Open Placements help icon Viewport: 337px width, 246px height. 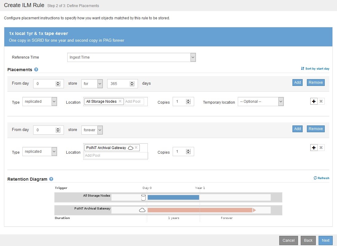[x=36, y=70]
